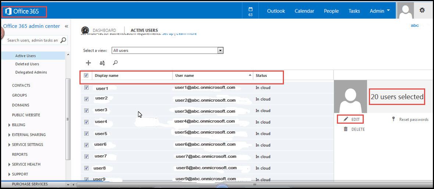The image size is (434, 189).
Task: Open Domains in sidebar
Action: coord(21,105)
